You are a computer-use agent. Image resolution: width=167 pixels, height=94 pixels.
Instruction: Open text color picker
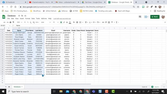70,22
